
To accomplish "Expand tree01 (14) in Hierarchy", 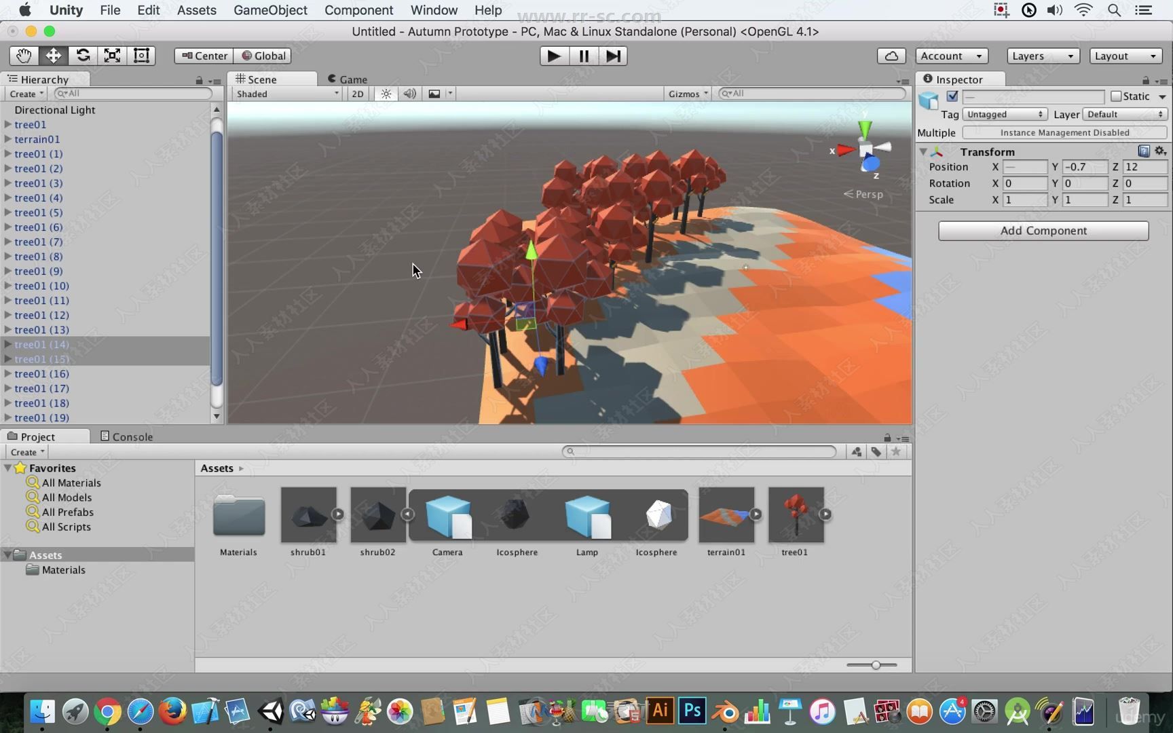I will pyautogui.click(x=7, y=344).
